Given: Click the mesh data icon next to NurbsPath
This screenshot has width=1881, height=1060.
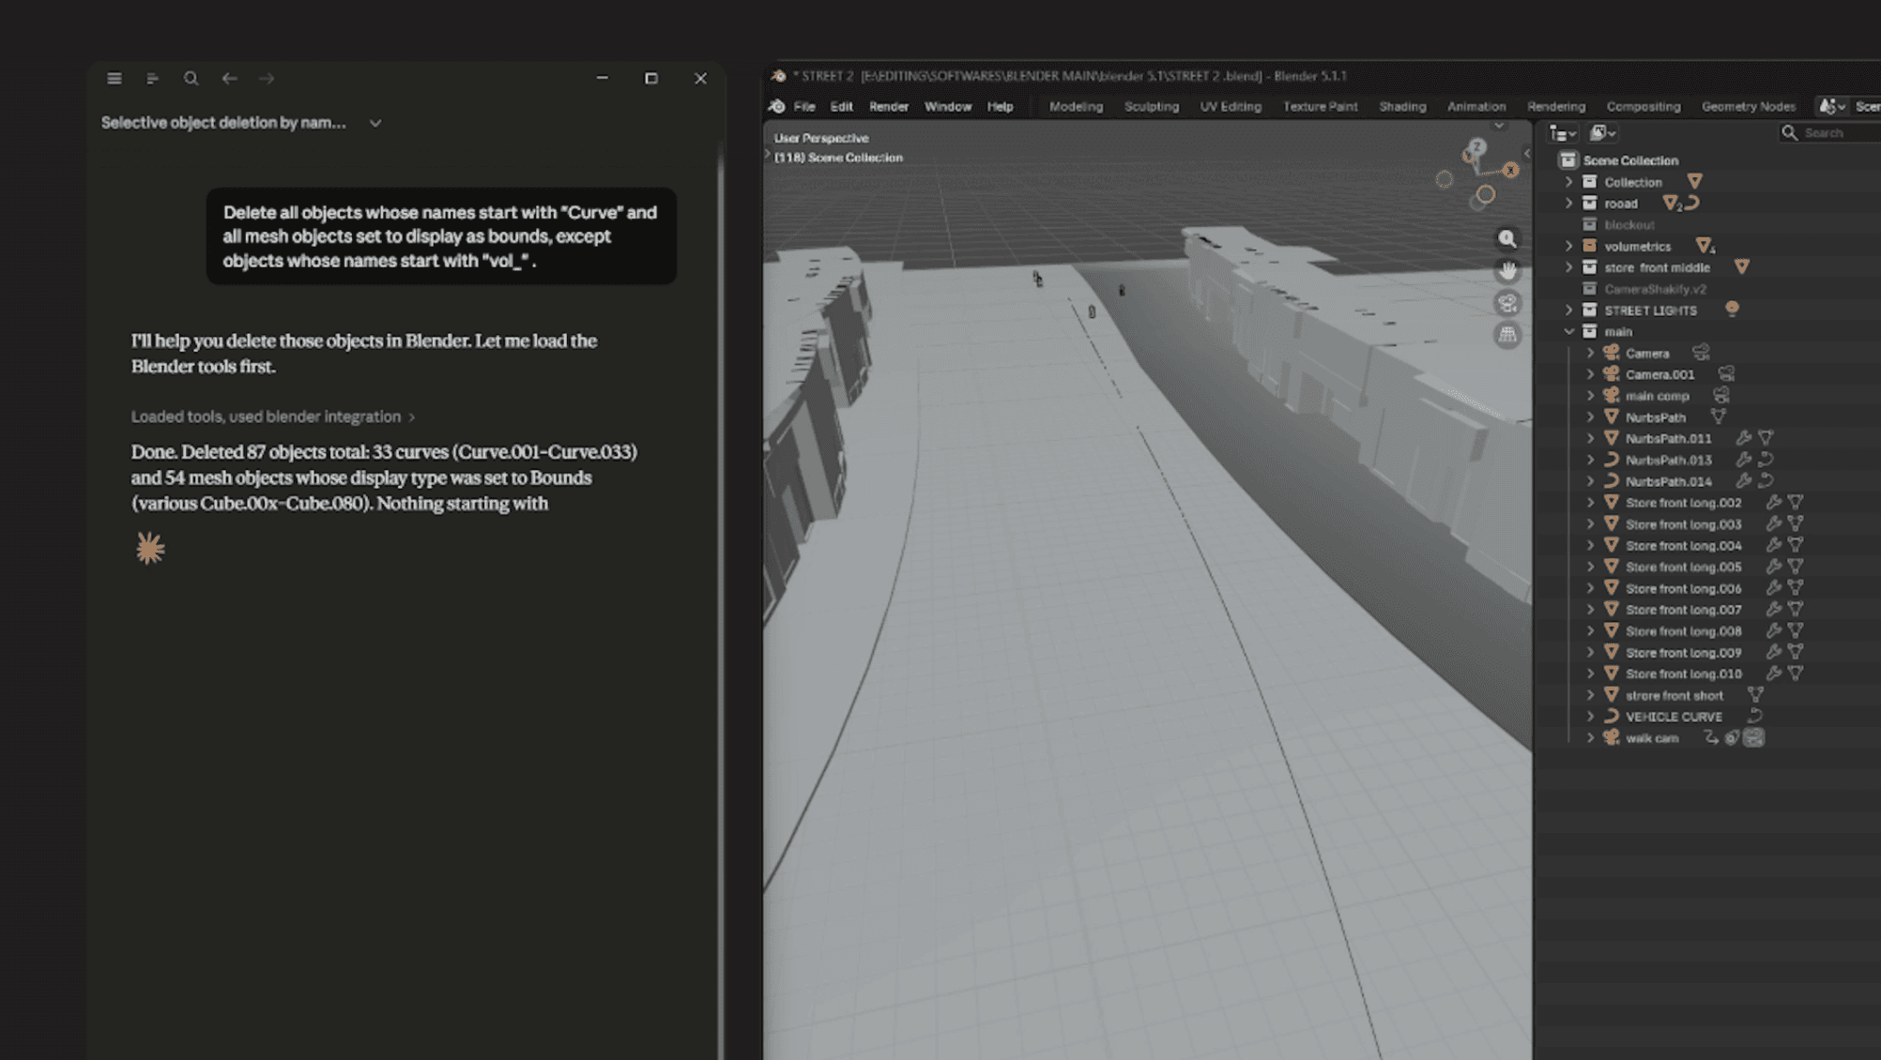Looking at the screenshot, I should click(x=1719, y=416).
